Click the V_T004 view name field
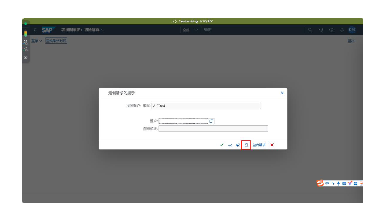This screenshot has height=207, width=387. [x=206, y=106]
